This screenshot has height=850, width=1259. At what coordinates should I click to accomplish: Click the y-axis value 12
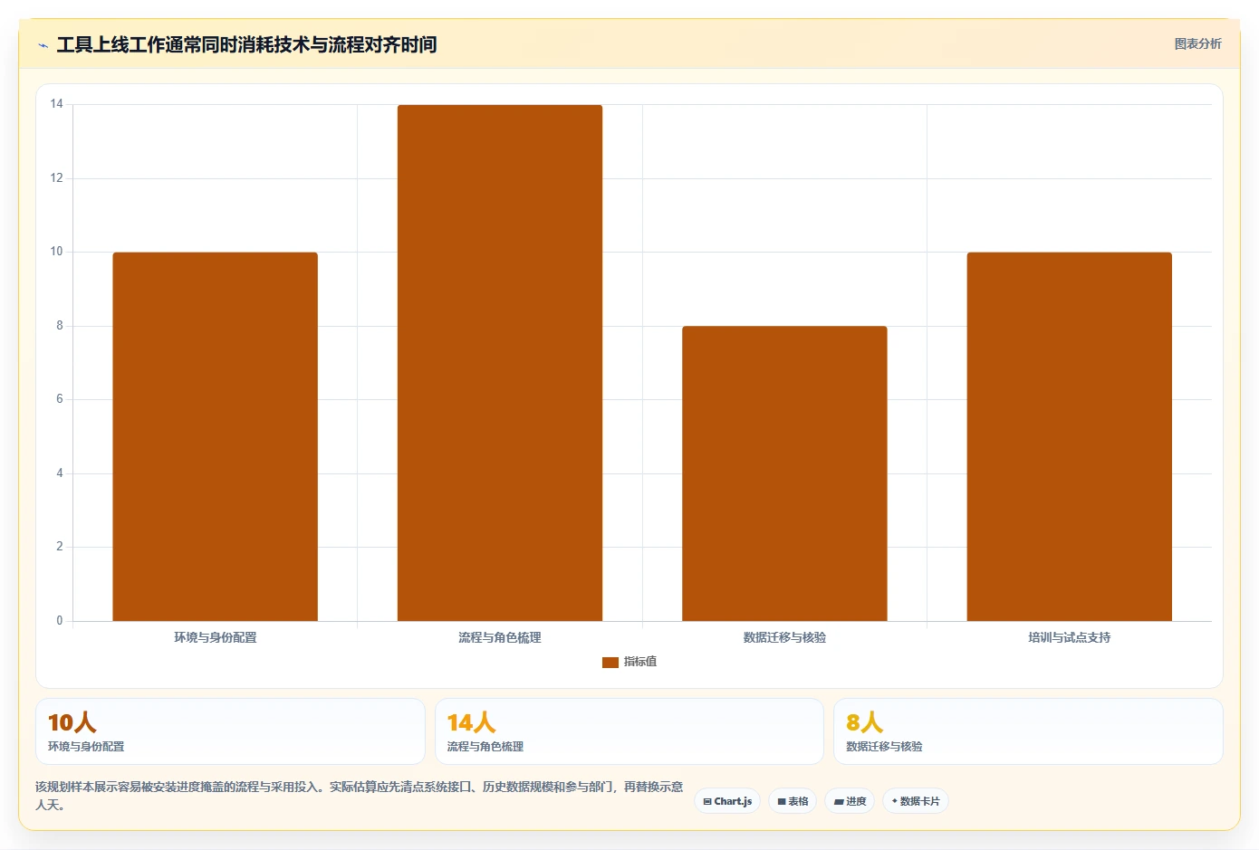(x=57, y=178)
